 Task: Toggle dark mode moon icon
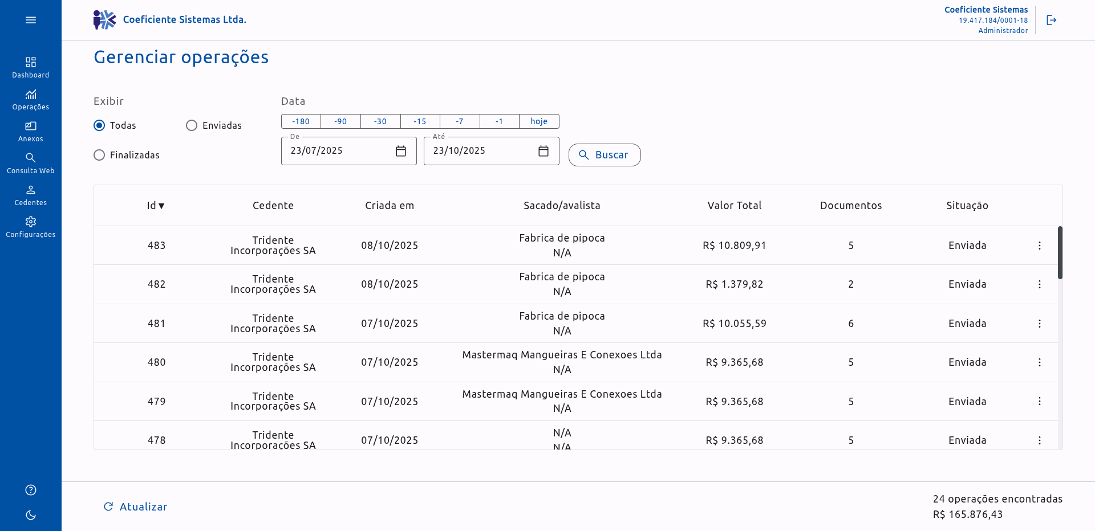point(31,515)
